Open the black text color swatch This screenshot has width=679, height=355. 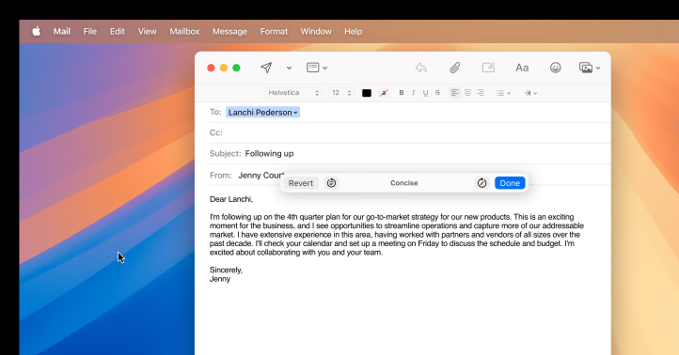coord(367,93)
